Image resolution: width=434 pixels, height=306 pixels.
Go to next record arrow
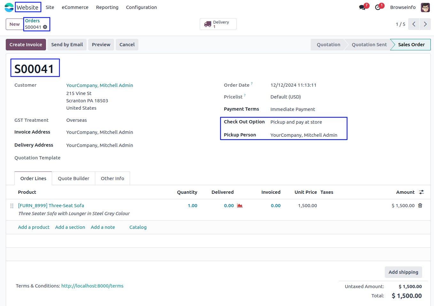pyautogui.click(x=425, y=24)
